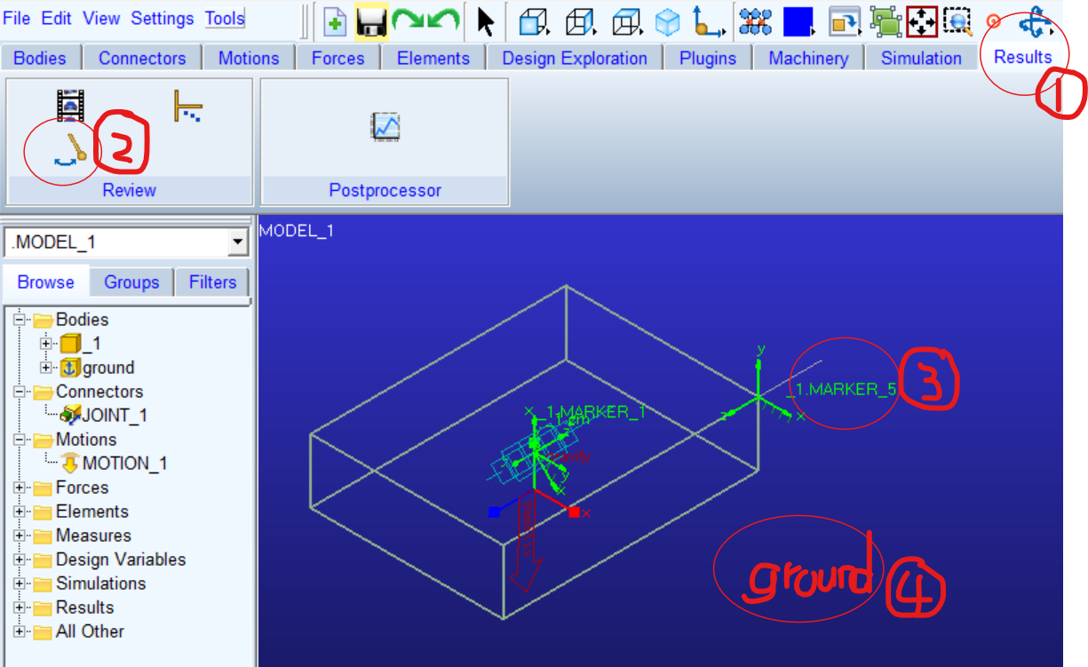Viewport: 1088px width, 667px height.
Task: Click the first blue-faced cube view orientation icon
Action: [x=534, y=22]
